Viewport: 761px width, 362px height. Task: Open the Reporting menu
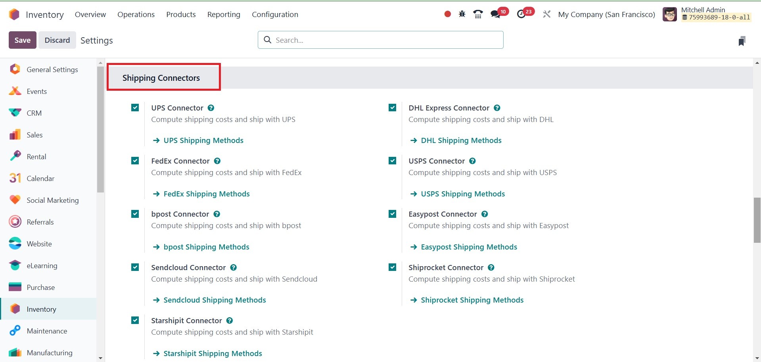(224, 14)
